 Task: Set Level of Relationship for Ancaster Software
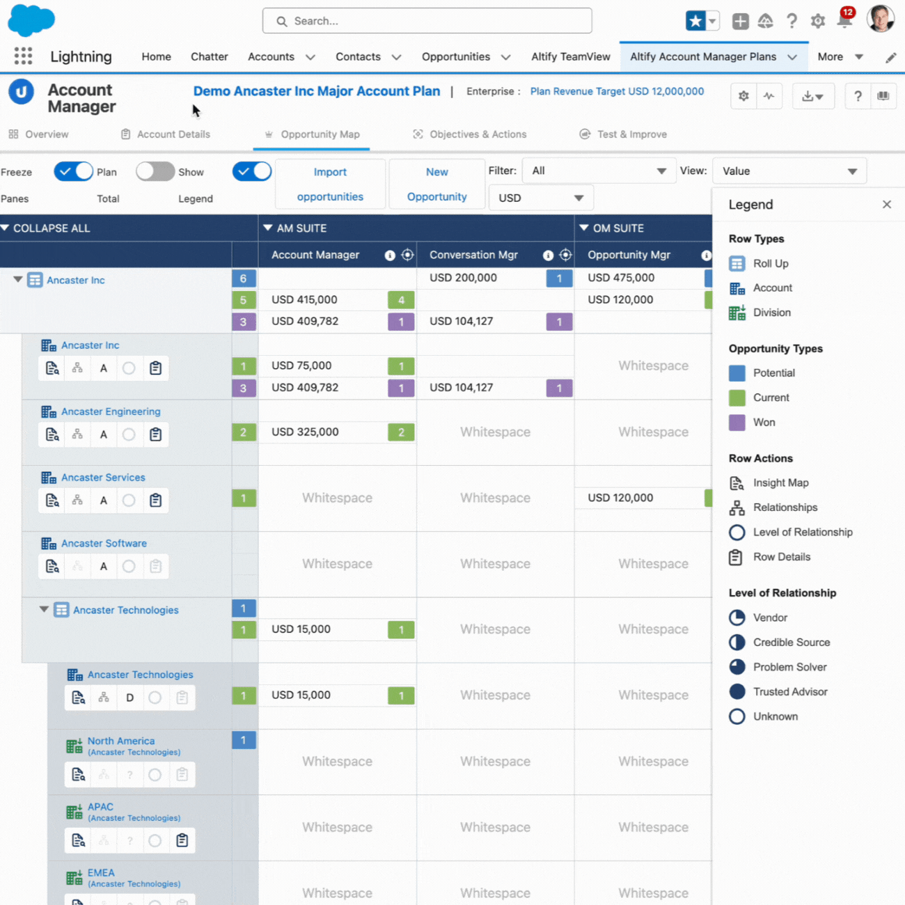coord(129,566)
